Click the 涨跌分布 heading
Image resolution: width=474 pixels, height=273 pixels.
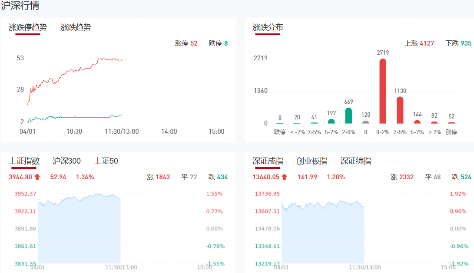pos(268,27)
